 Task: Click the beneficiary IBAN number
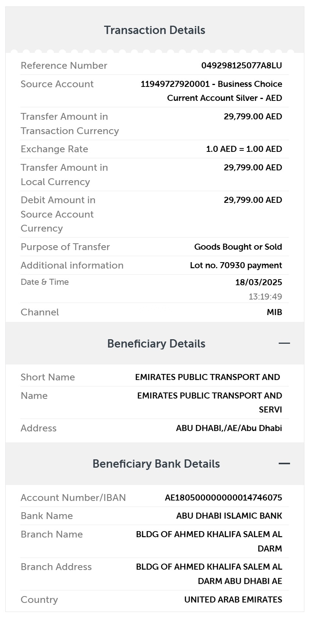coord(223,497)
